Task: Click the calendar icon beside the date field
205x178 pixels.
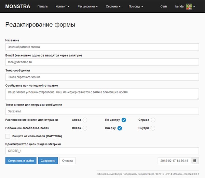Action: 195,161
